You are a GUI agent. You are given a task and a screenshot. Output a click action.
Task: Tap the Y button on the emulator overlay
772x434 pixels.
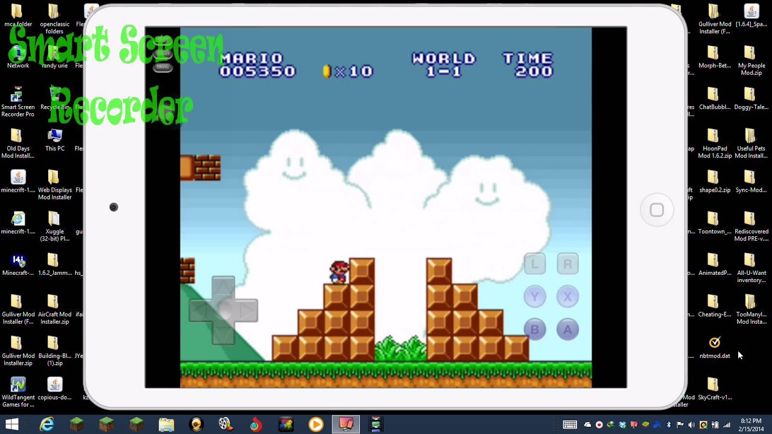coord(534,297)
